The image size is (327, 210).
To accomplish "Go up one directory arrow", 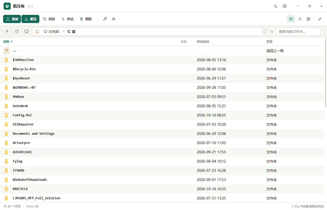I will [7, 31].
